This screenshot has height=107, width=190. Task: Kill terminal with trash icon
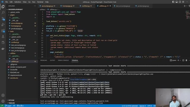click(186, 60)
